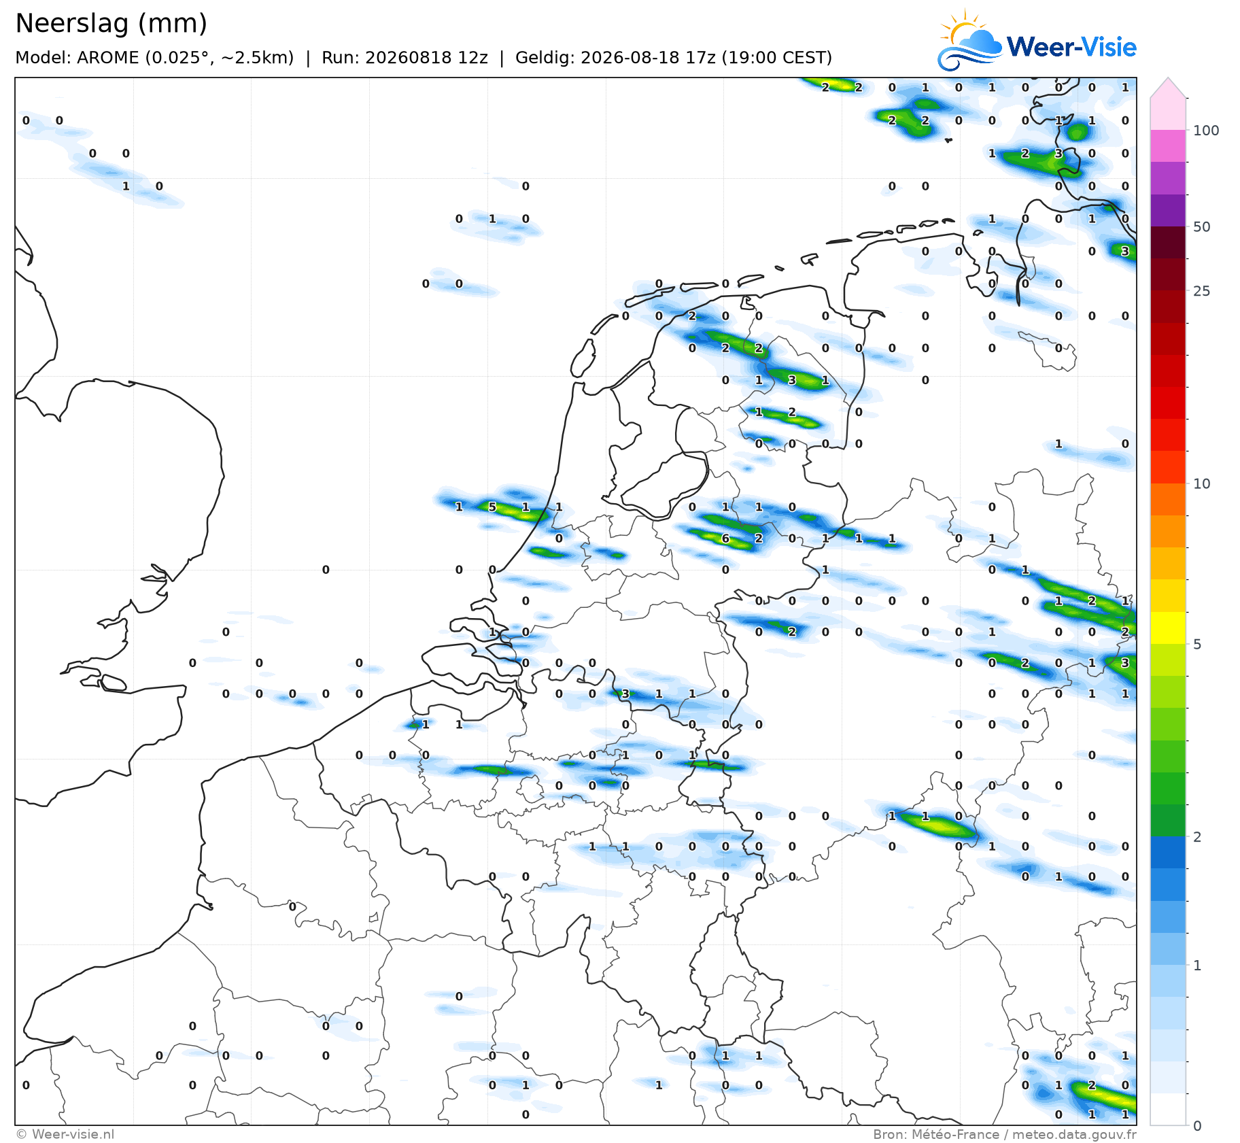This screenshot has height=1143, width=1240.
Task: Click the © Weer-visie.nl copyright link
Action: pos(65,1134)
